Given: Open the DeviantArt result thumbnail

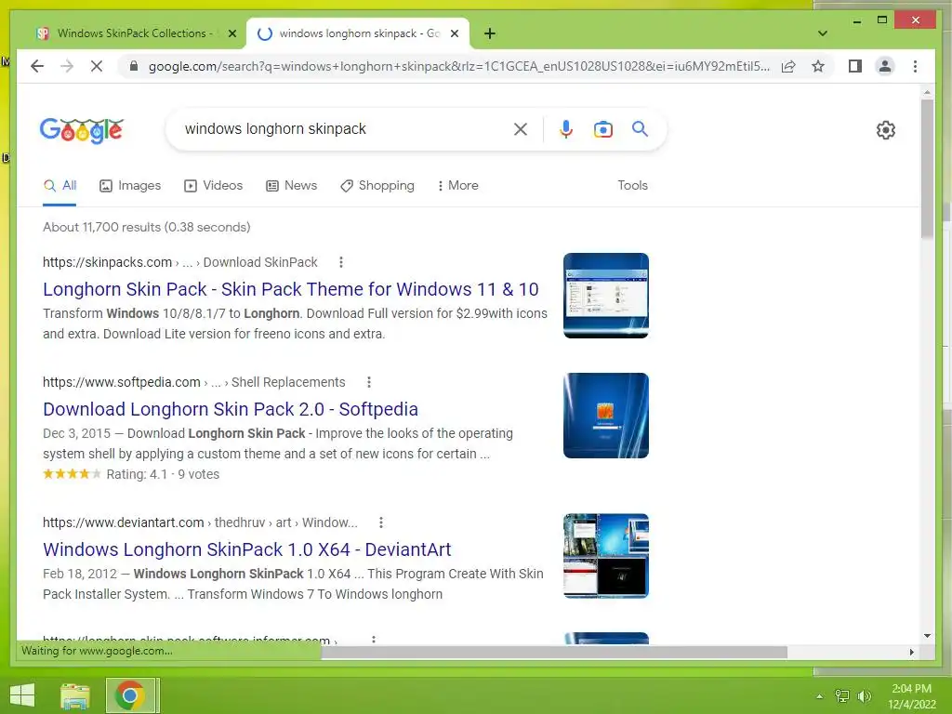Looking at the screenshot, I should tap(606, 556).
